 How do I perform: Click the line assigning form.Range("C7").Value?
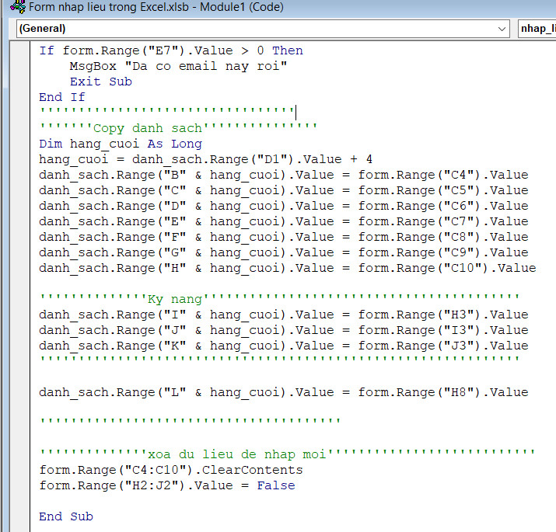point(284,221)
